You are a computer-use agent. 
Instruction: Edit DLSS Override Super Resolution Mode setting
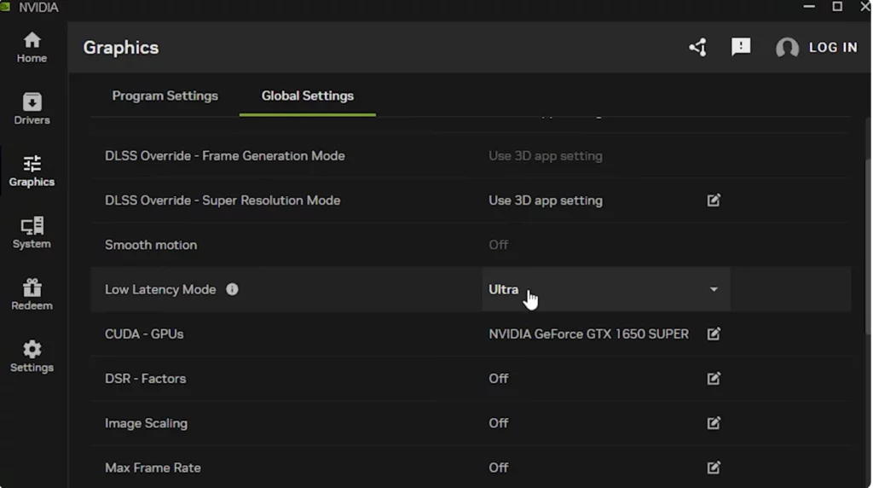click(x=714, y=200)
